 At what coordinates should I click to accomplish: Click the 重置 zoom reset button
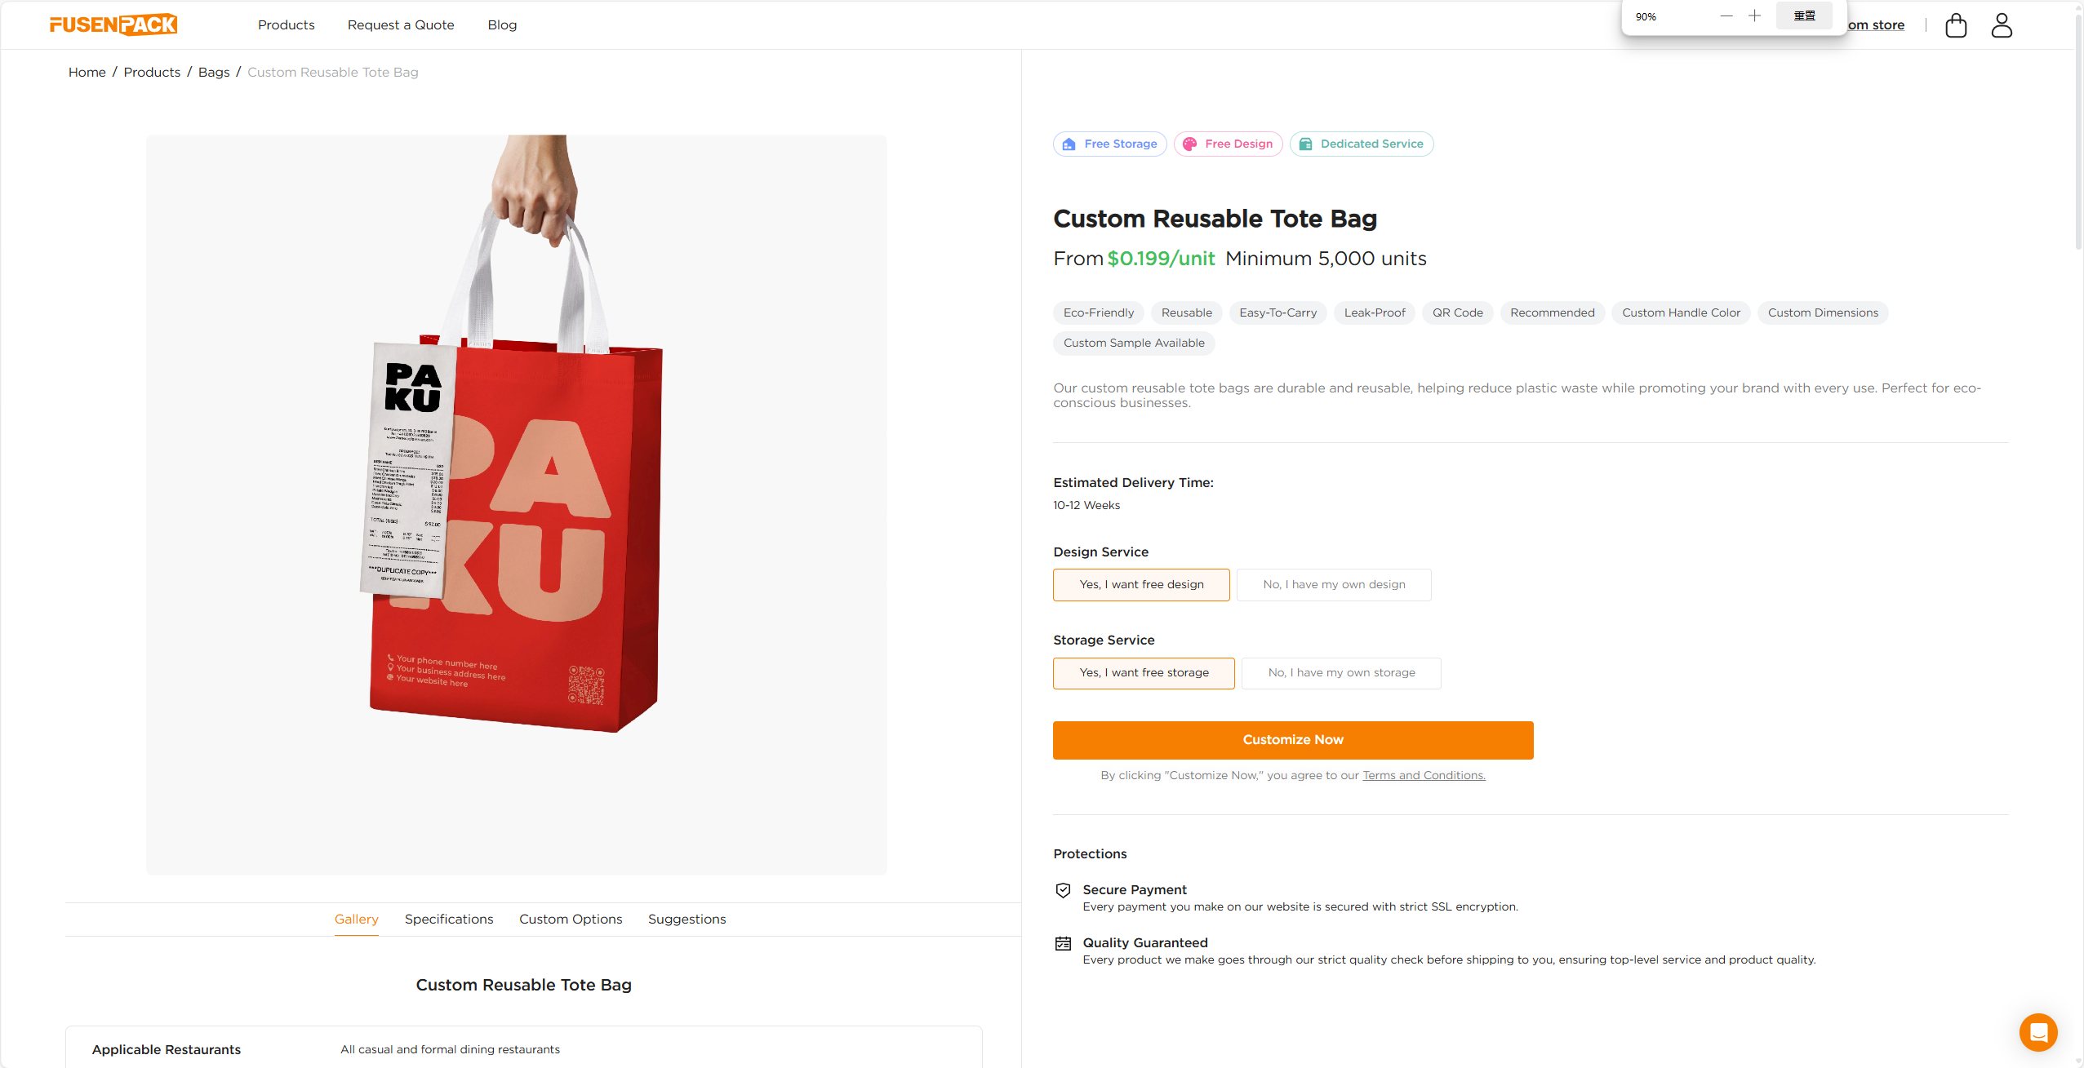coord(1804,16)
